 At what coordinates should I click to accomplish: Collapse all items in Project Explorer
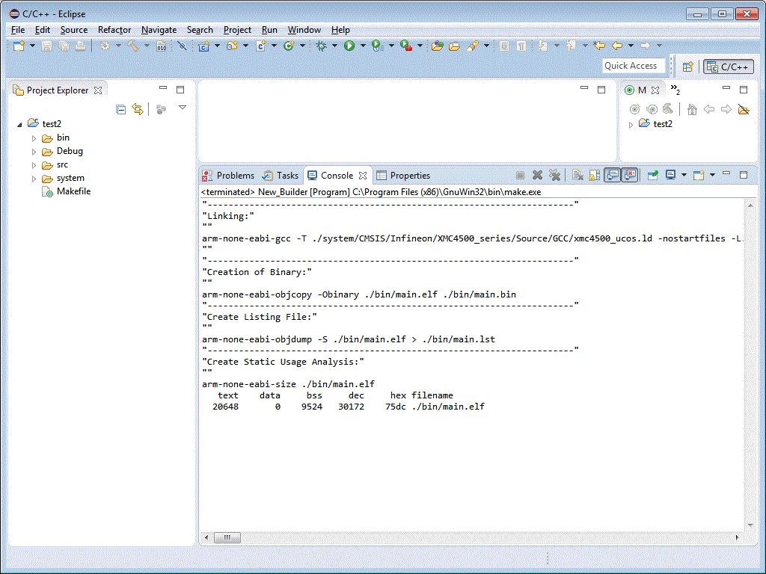pos(121,110)
